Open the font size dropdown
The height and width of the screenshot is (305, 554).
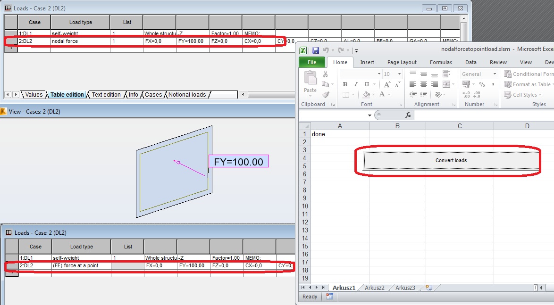[x=398, y=74]
